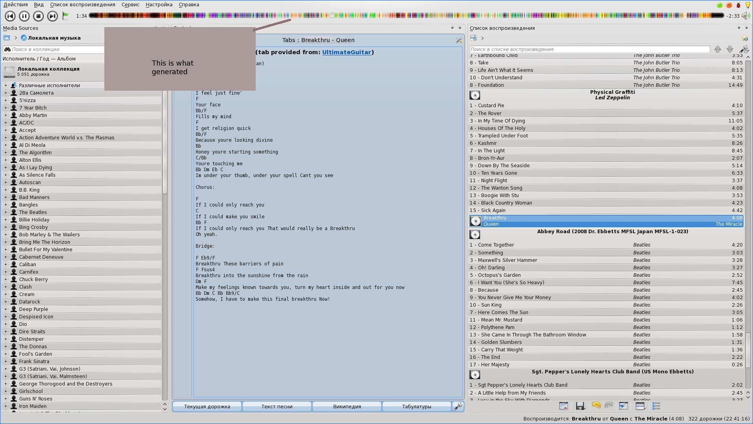Switch to Текст песни applet

[x=277, y=407]
